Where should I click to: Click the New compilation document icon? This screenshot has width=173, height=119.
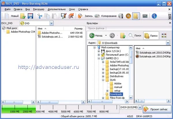[x=7, y=16]
